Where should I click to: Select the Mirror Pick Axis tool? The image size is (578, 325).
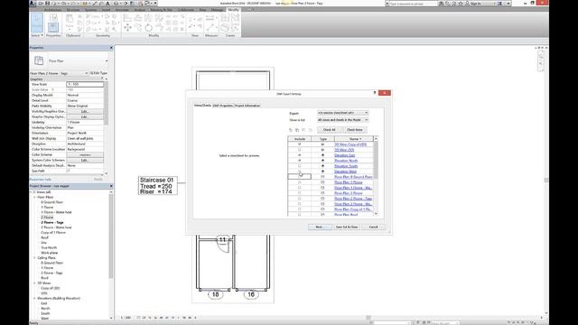(148, 18)
